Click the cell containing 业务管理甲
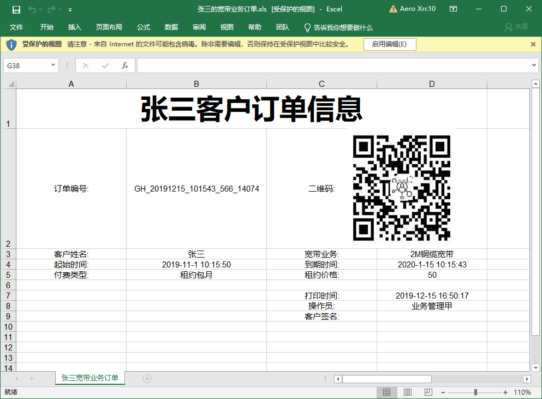 pos(432,306)
